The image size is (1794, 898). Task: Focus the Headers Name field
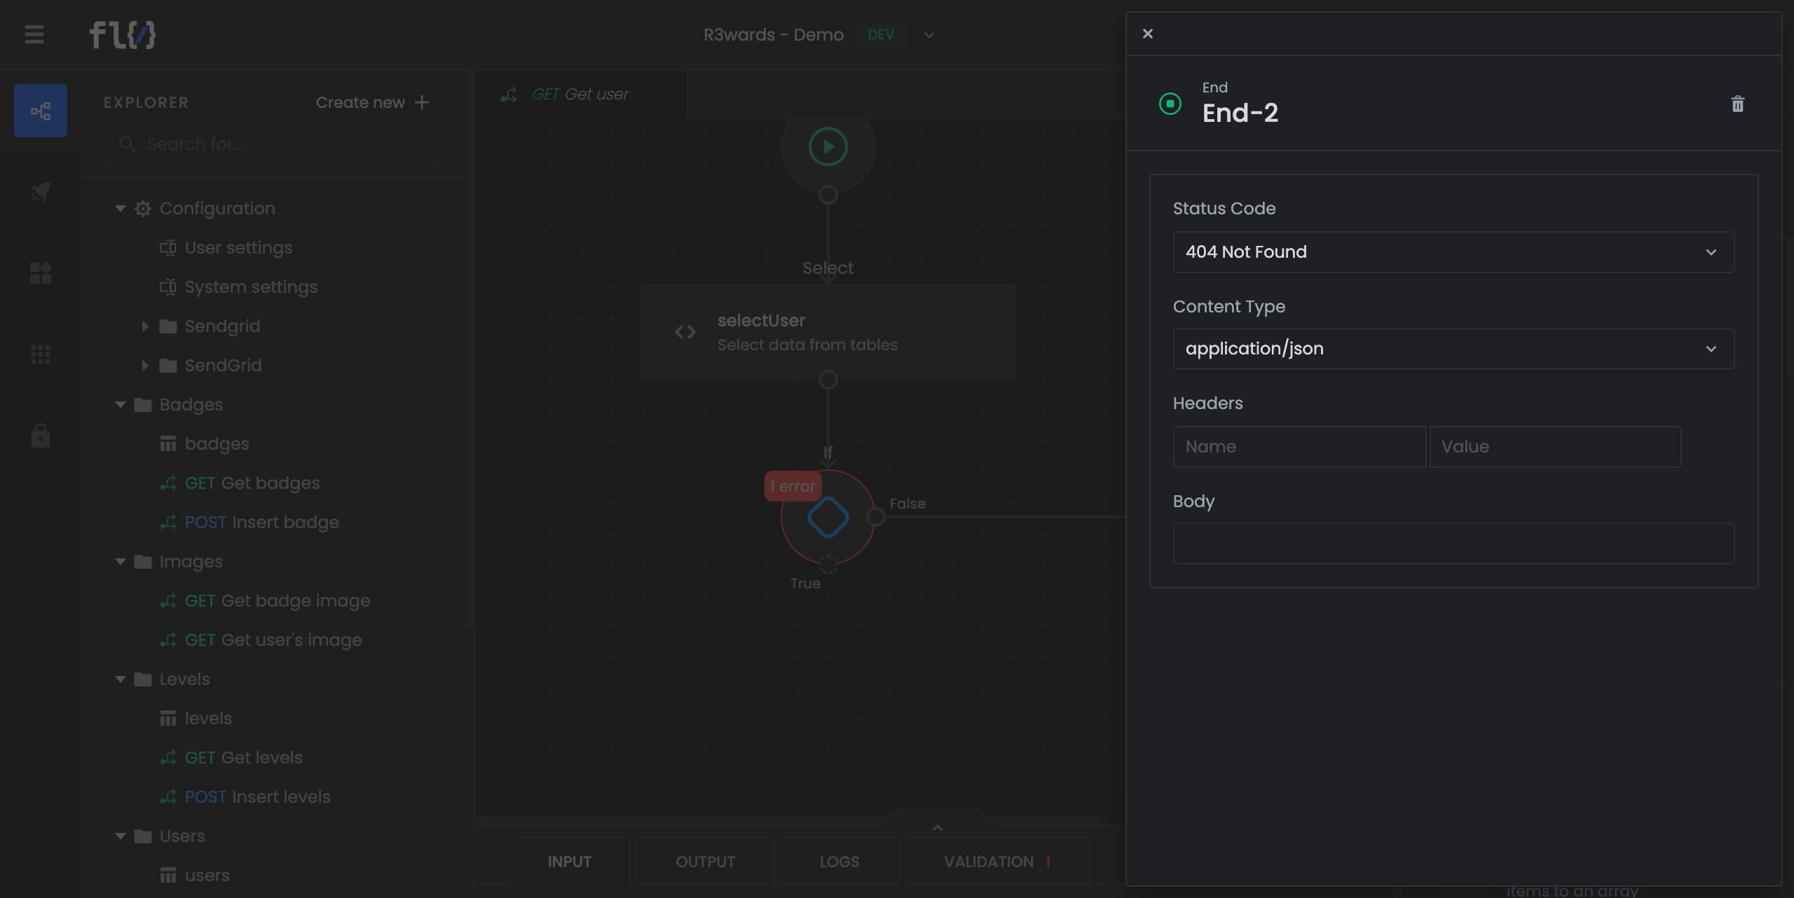(1299, 447)
